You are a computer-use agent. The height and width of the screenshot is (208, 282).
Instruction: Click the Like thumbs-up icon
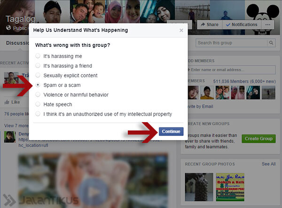7,102
